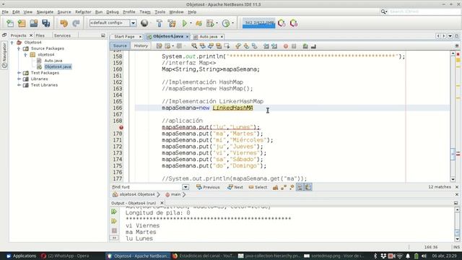
Task: Expand the Test Packages node
Action: pyautogui.click(x=19, y=73)
